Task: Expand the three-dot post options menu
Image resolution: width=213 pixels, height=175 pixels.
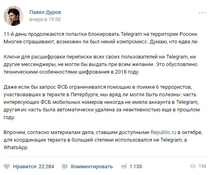Action: [202, 13]
